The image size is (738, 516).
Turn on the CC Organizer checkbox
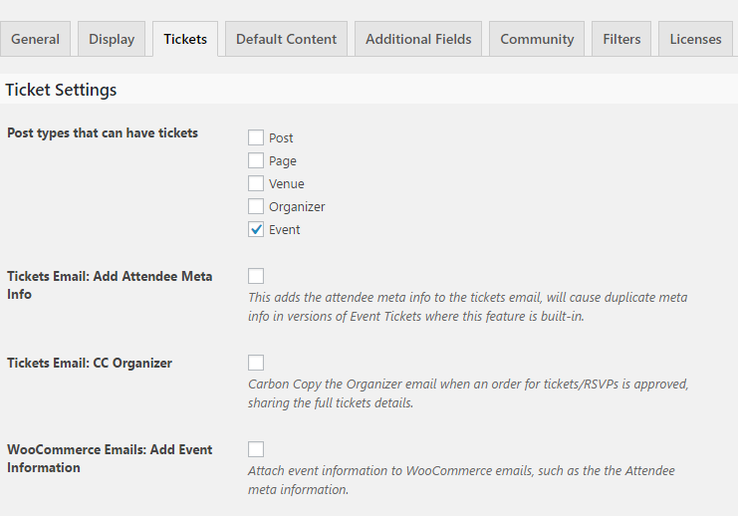(x=256, y=363)
